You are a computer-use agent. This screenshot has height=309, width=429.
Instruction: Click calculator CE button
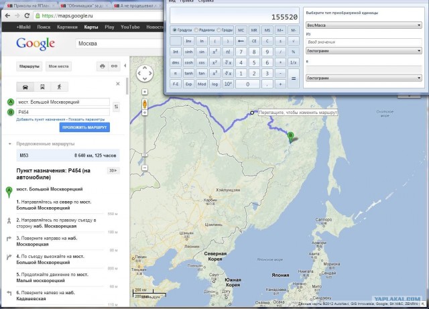(254, 41)
